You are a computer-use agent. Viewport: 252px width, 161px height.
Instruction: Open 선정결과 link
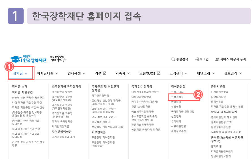(176, 116)
